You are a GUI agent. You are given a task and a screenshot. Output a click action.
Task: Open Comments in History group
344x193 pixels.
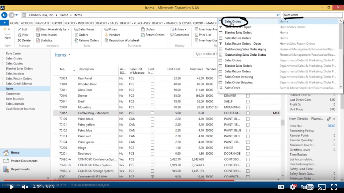[180, 35]
